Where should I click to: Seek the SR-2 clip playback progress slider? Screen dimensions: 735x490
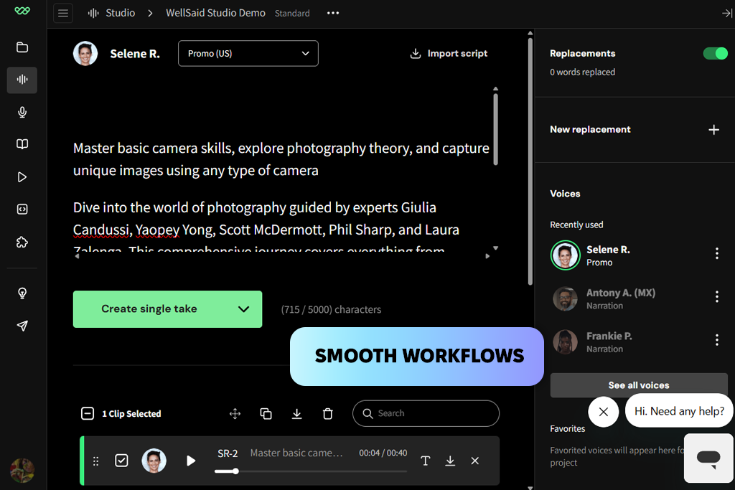(x=310, y=471)
